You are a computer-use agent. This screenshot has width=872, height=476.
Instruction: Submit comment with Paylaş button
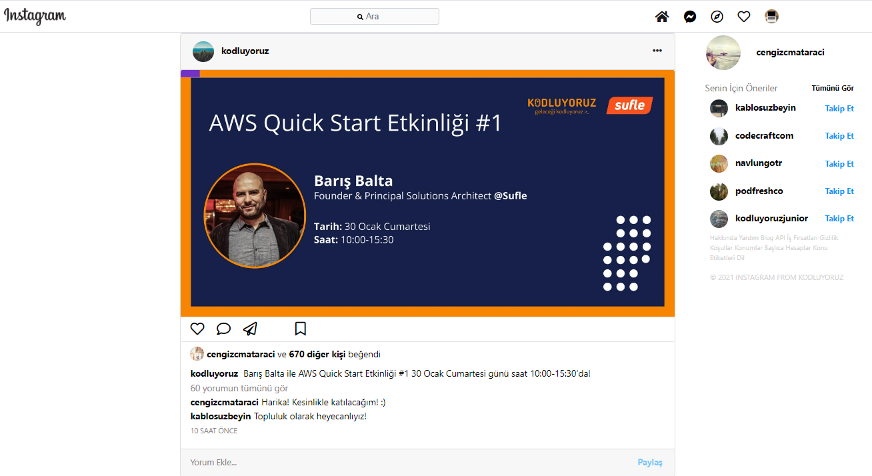click(650, 463)
